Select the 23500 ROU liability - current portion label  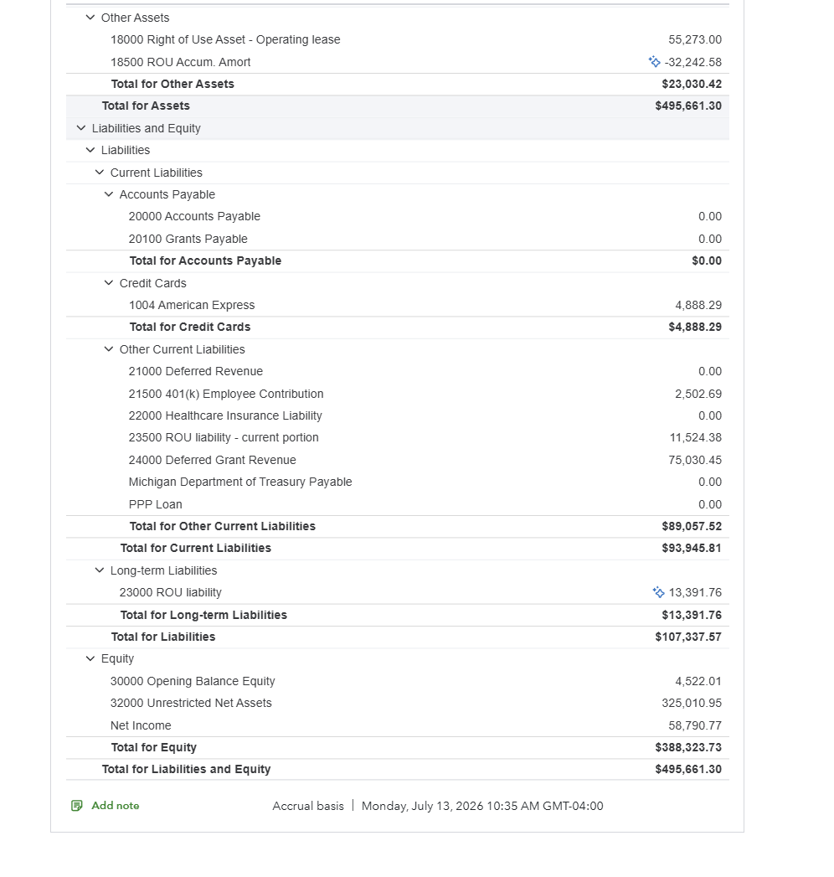224,437
